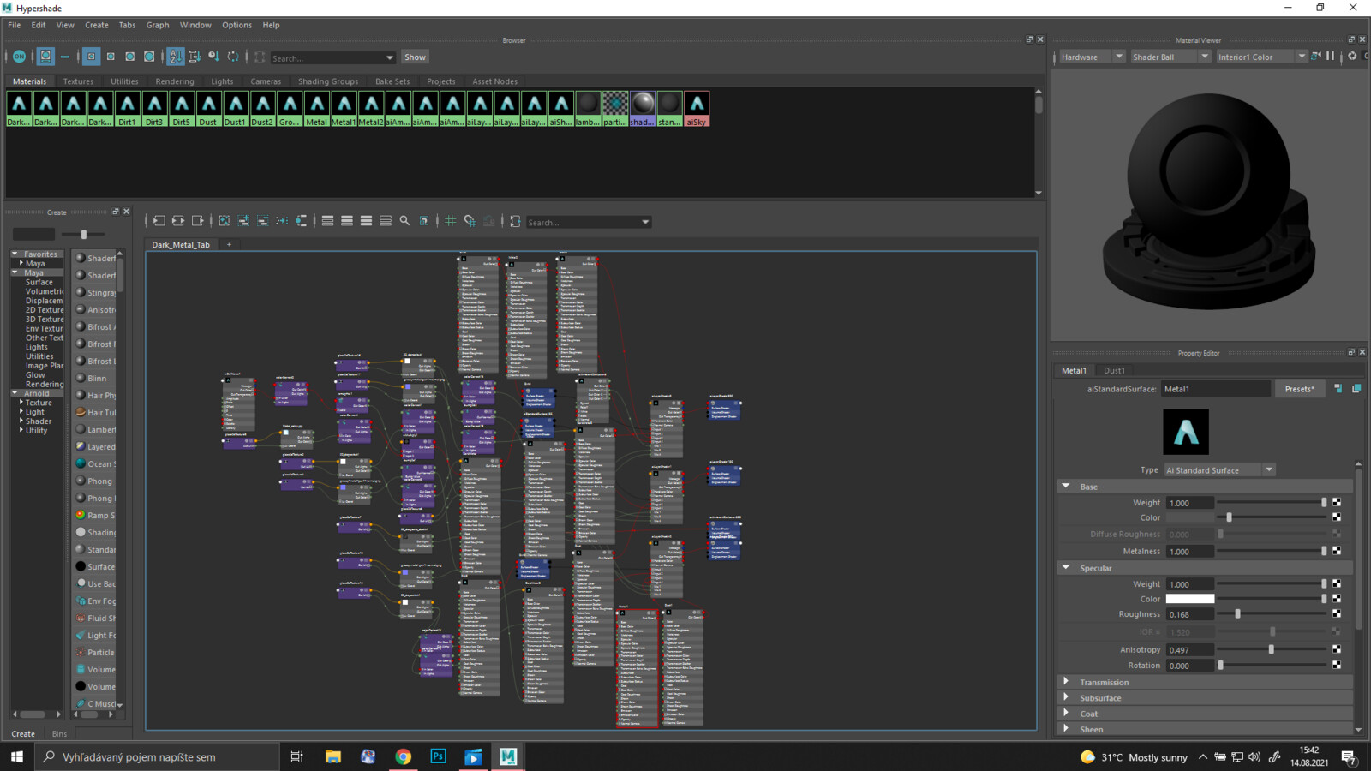Select large swatch size in Browser

[129, 57]
